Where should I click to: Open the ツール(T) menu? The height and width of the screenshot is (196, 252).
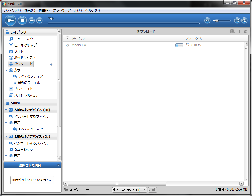(x=75, y=10)
